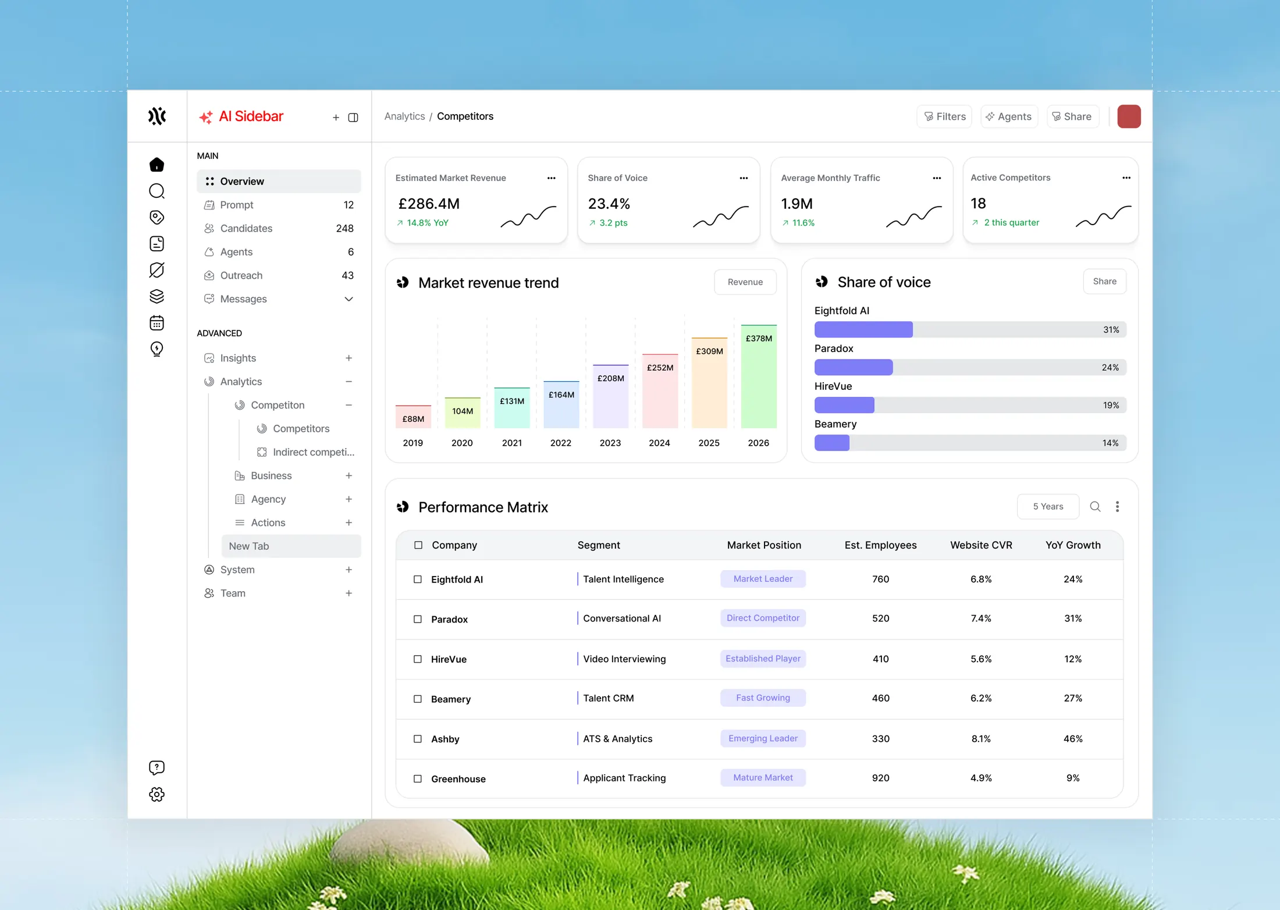Open the layers stack icon
This screenshot has height=910, width=1280.
157,297
